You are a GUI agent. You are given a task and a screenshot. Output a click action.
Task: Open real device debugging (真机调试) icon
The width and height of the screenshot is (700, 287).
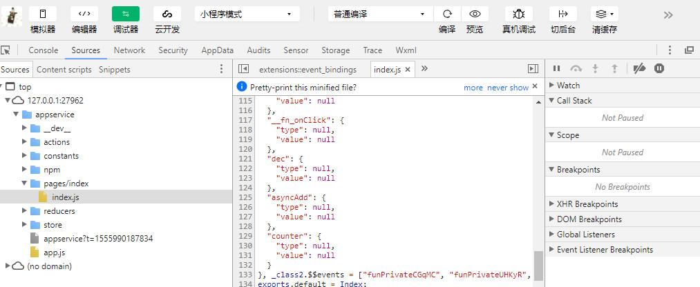[x=518, y=14]
